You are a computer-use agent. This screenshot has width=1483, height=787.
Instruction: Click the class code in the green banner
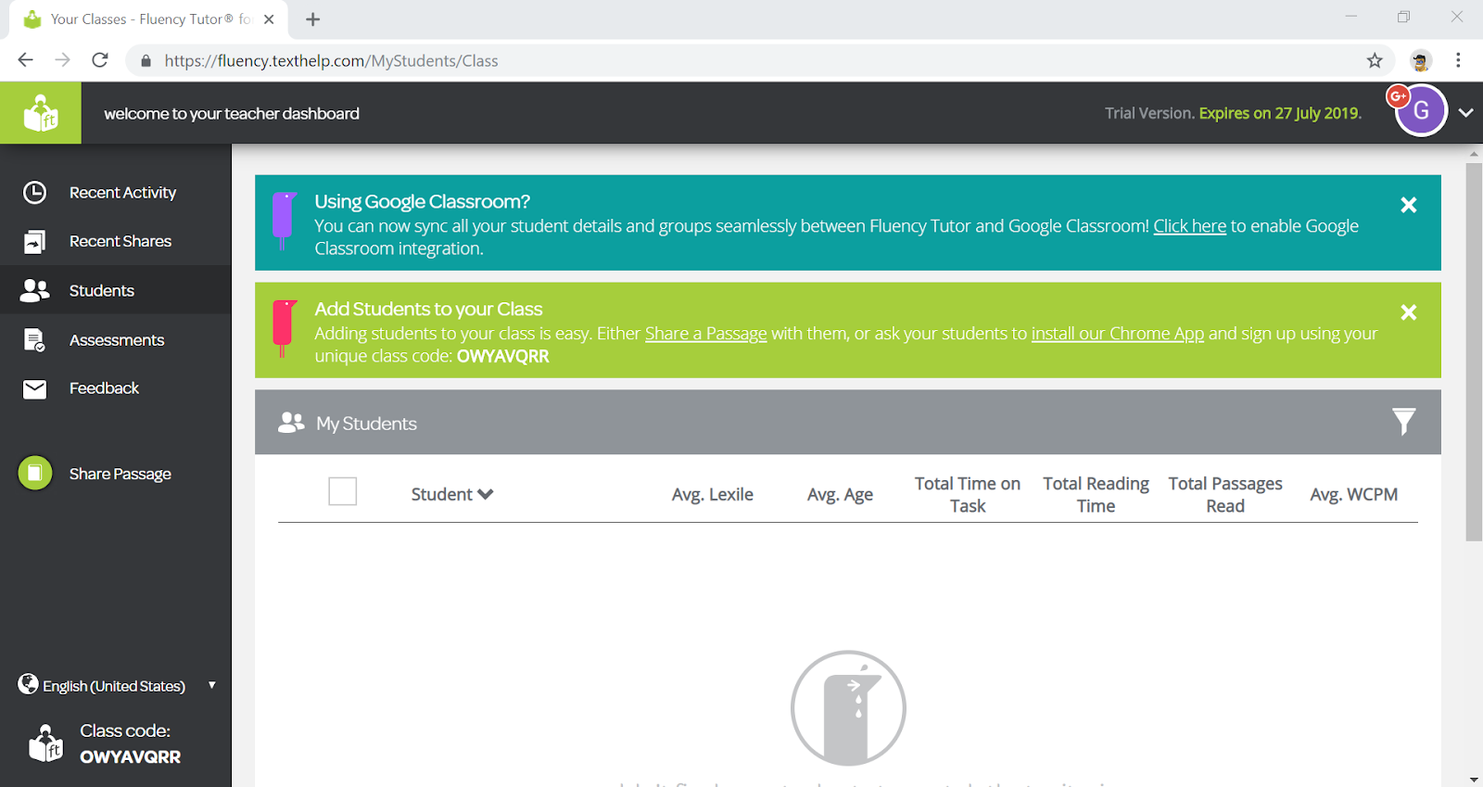[503, 356]
